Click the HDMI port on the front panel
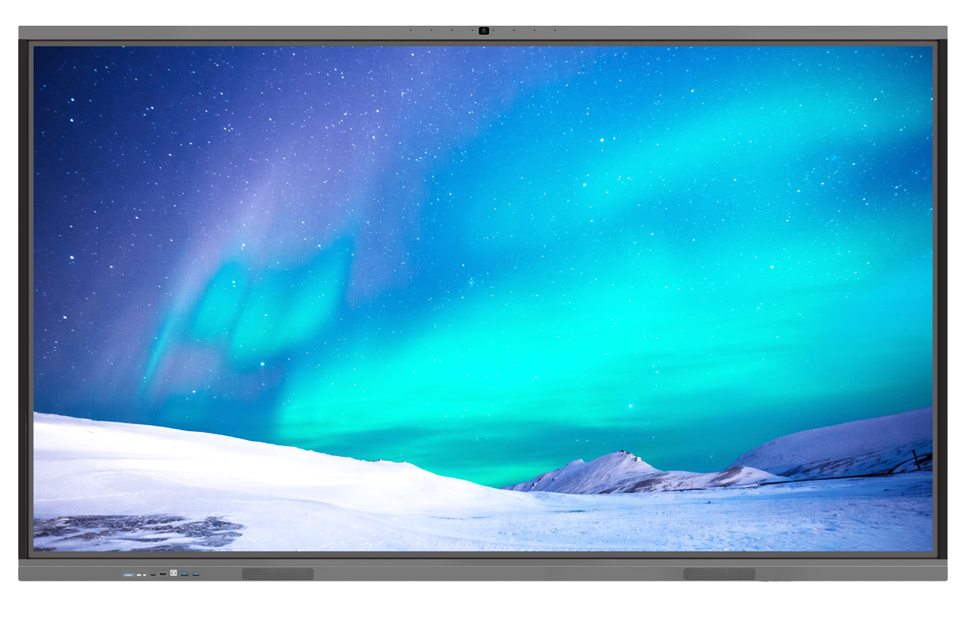This screenshot has height=630, width=969. [x=163, y=574]
